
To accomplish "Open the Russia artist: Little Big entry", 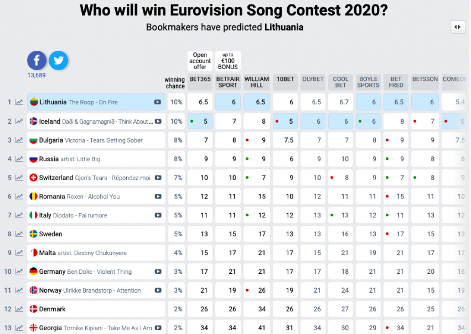I will point(96,159).
